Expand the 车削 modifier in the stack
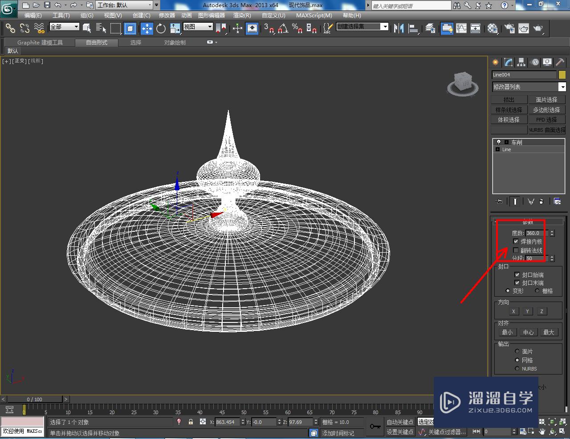Image resolution: width=570 pixels, height=439 pixels. tap(506, 142)
